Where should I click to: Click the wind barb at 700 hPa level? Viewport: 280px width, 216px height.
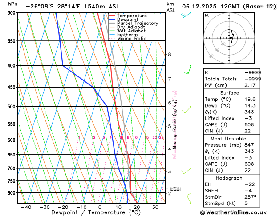[186, 171]
